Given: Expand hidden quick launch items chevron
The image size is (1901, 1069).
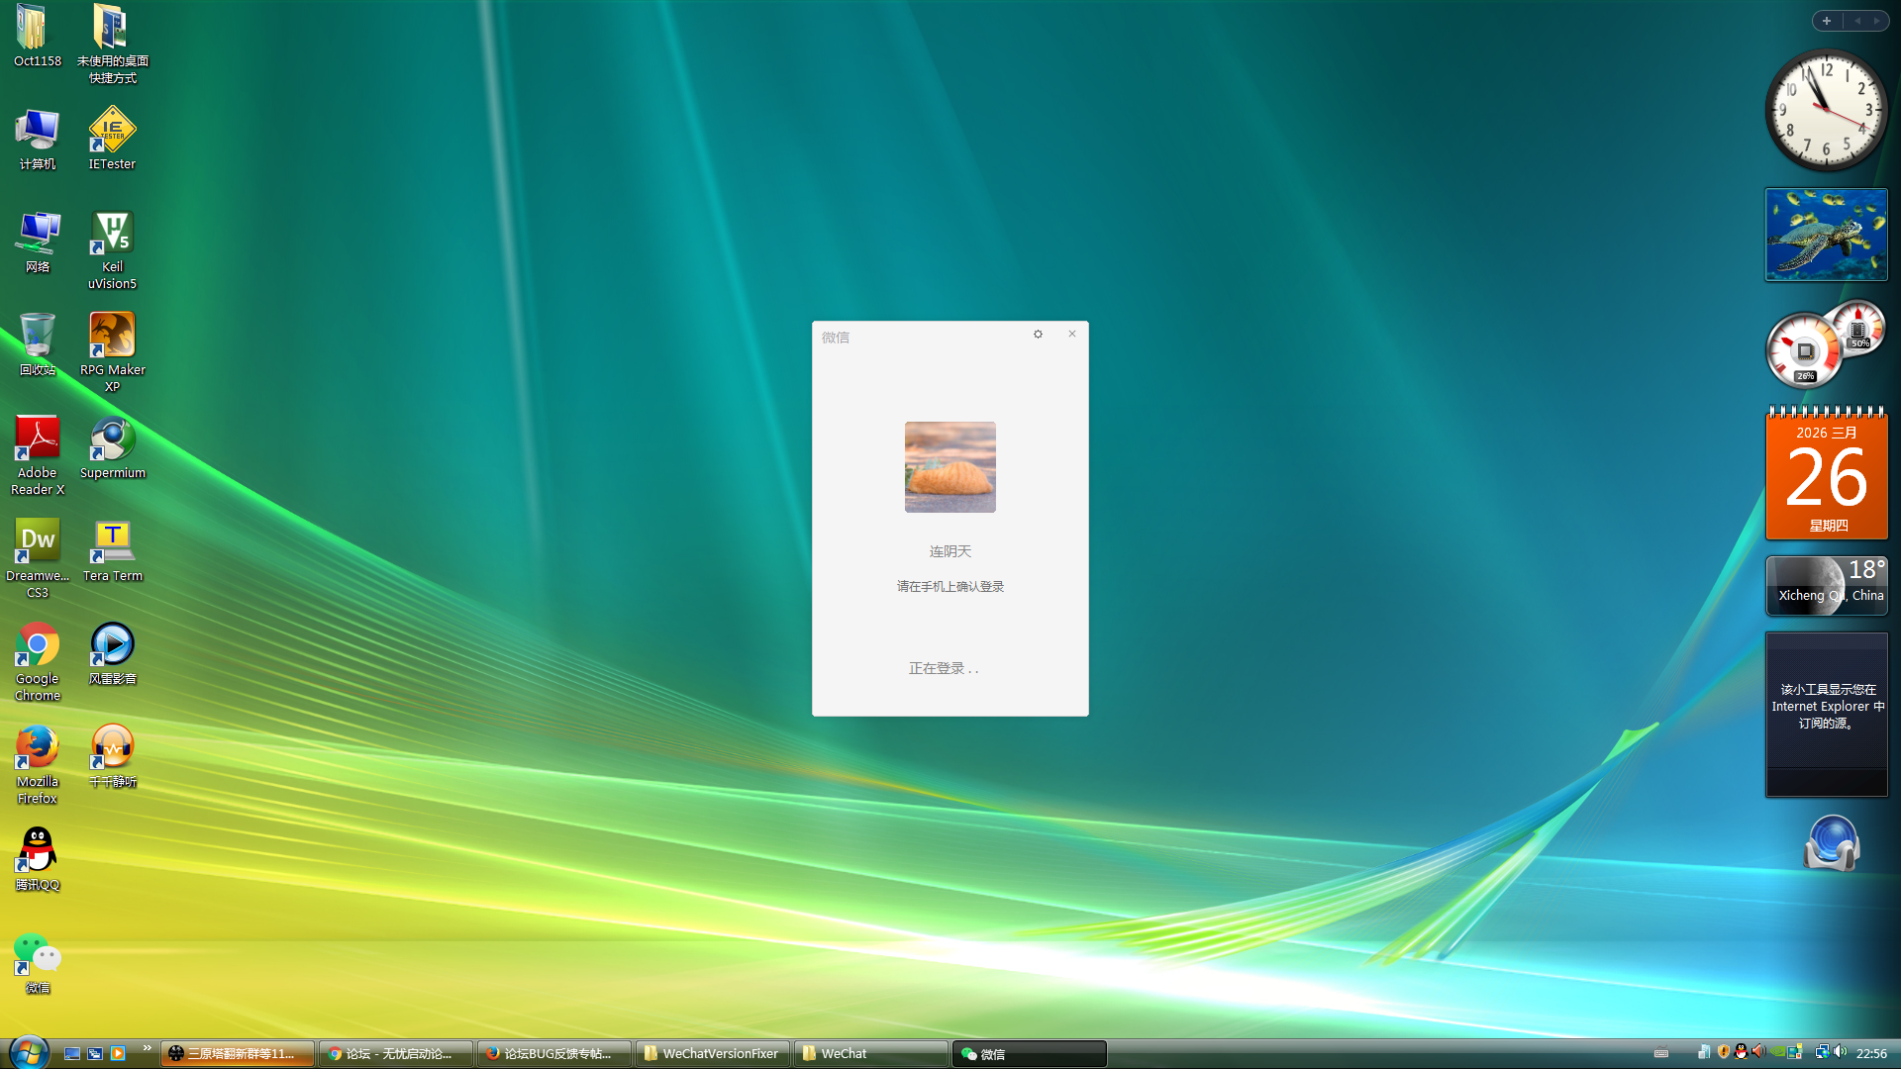Looking at the screenshot, I should point(148,1047).
